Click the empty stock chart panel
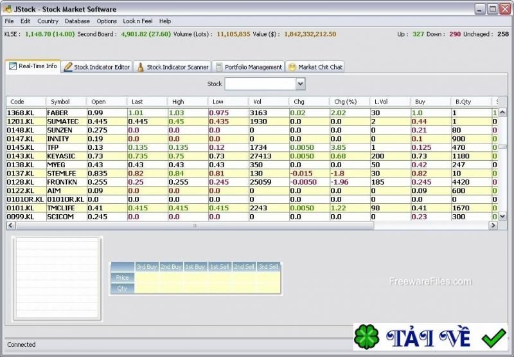 [57, 279]
